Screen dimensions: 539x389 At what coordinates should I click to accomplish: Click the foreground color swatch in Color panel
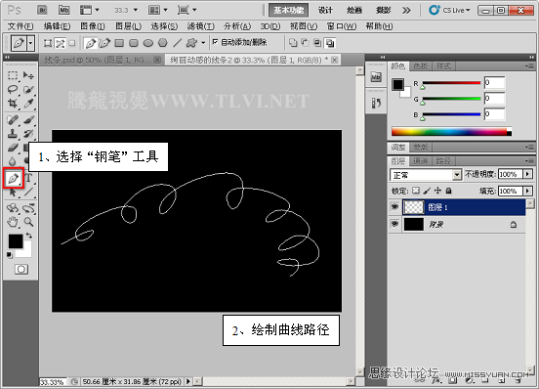click(397, 85)
